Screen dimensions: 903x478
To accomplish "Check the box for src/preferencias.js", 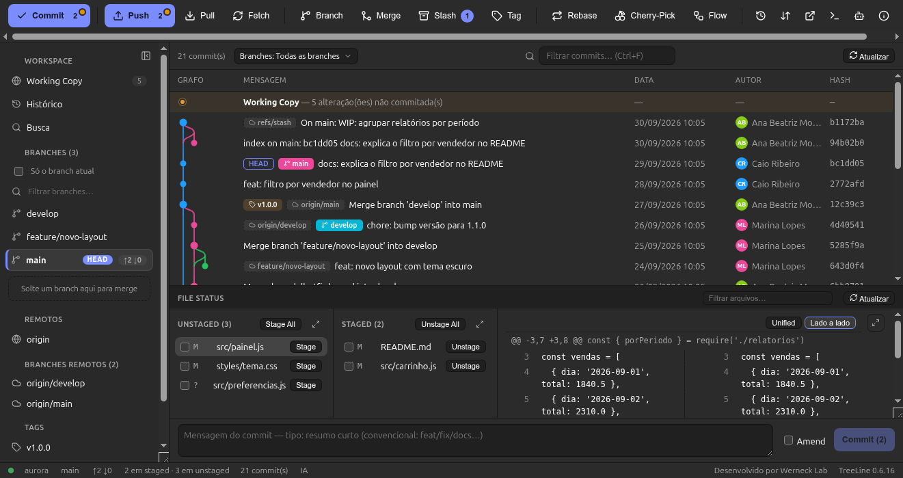I will coord(185,386).
